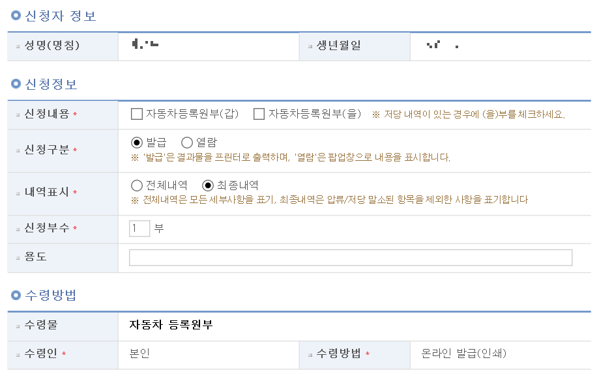This screenshot has height=375, width=597.
Task: Click the masked 생년월일 birthdate value
Action: (x=443, y=45)
